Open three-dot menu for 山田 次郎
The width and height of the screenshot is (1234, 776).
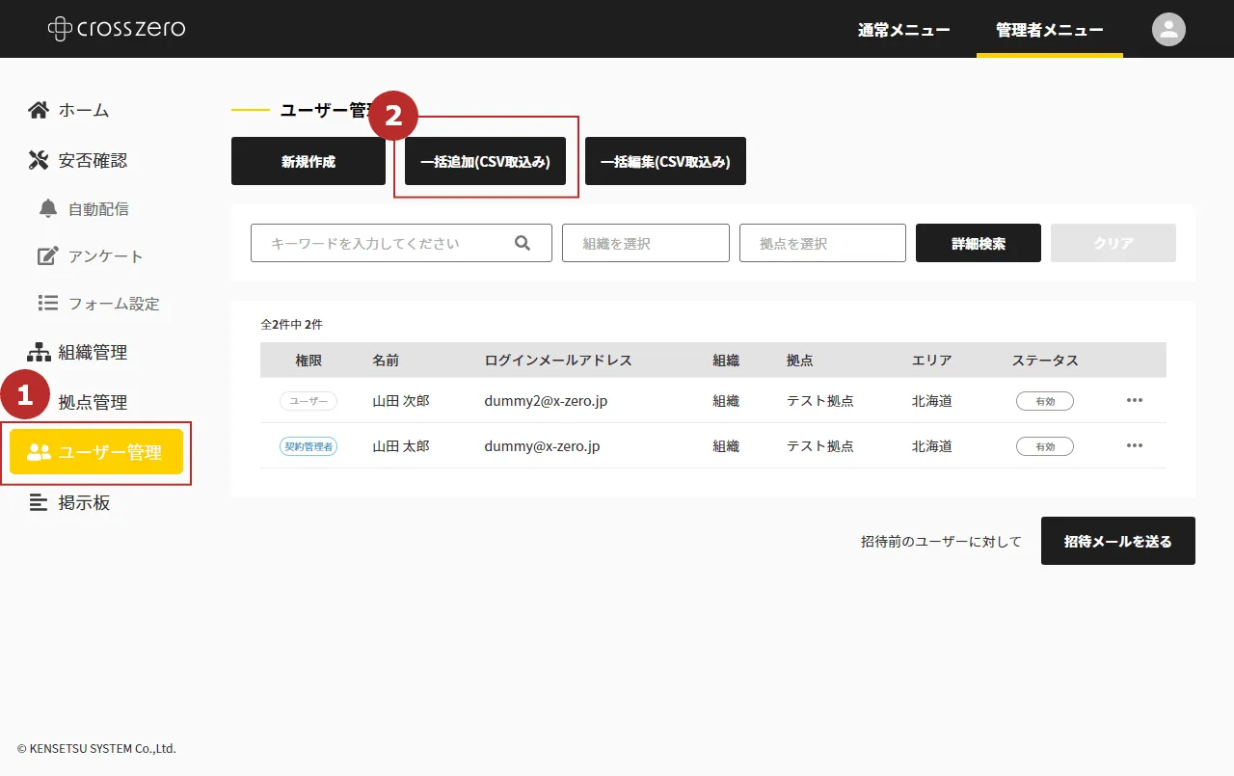1135,400
